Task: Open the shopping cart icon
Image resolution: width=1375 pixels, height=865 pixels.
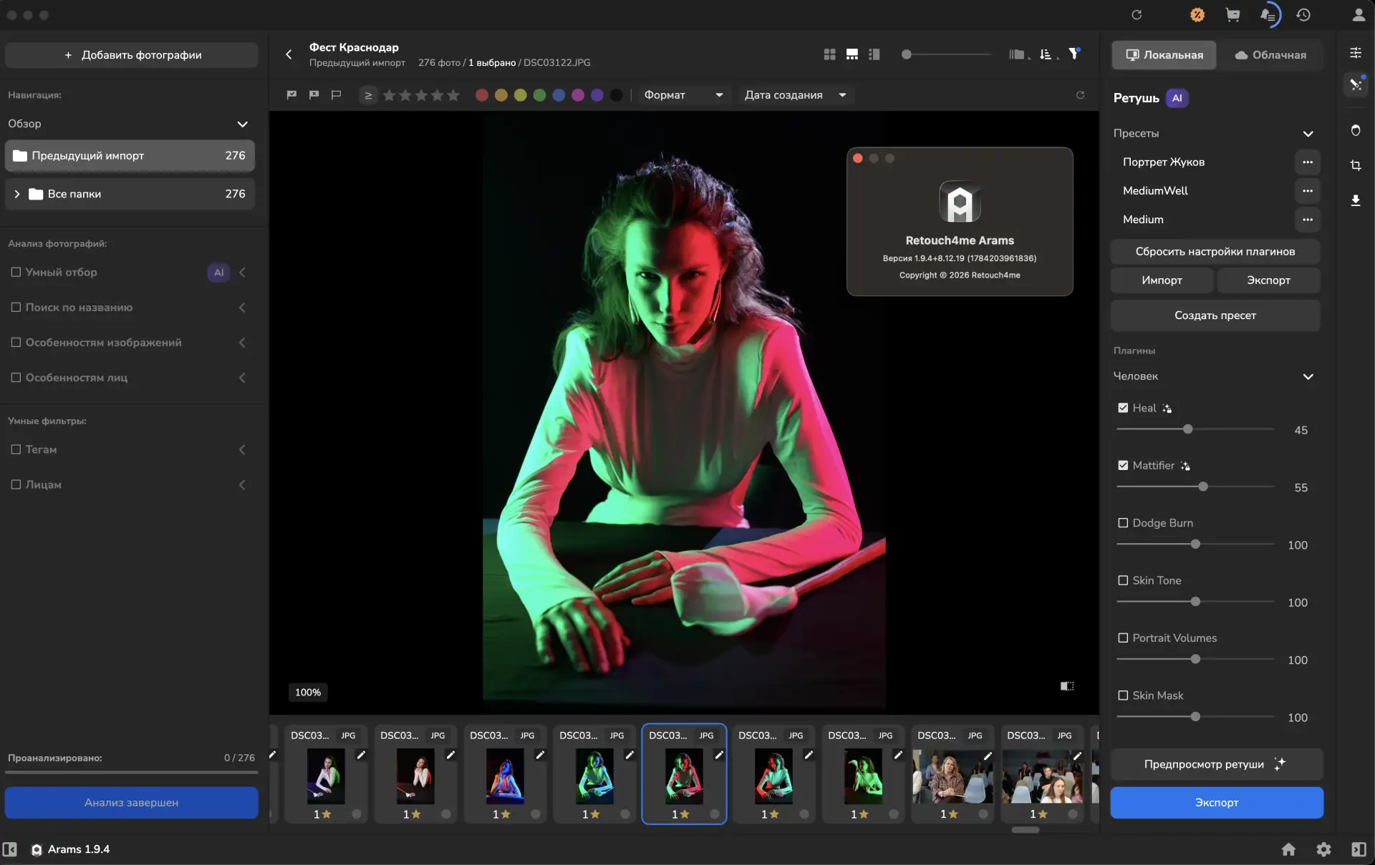Action: click(1232, 15)
